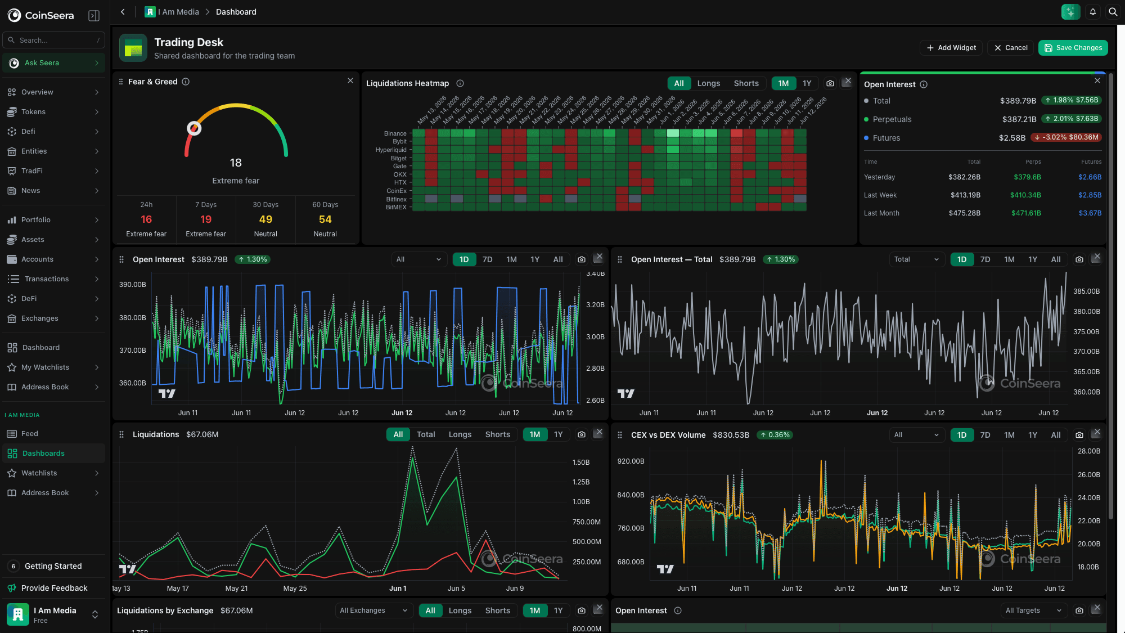Go back with the header arrow
The image size is (1125, 633).
click(x=123, y=12)
